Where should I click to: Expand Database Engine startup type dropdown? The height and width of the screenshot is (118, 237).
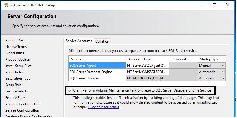pos(223,72)
